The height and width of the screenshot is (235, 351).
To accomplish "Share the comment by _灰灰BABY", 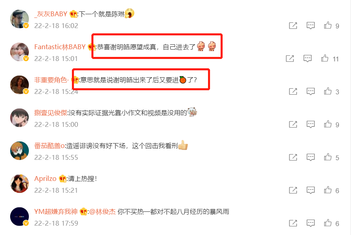I will point(293,26).
